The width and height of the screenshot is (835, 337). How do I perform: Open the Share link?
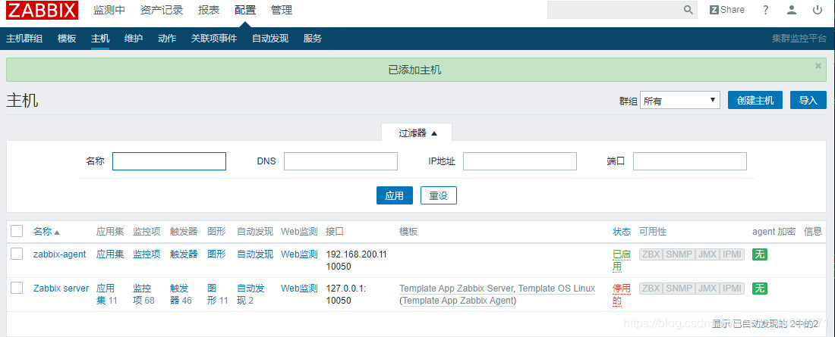click(727, 10)
